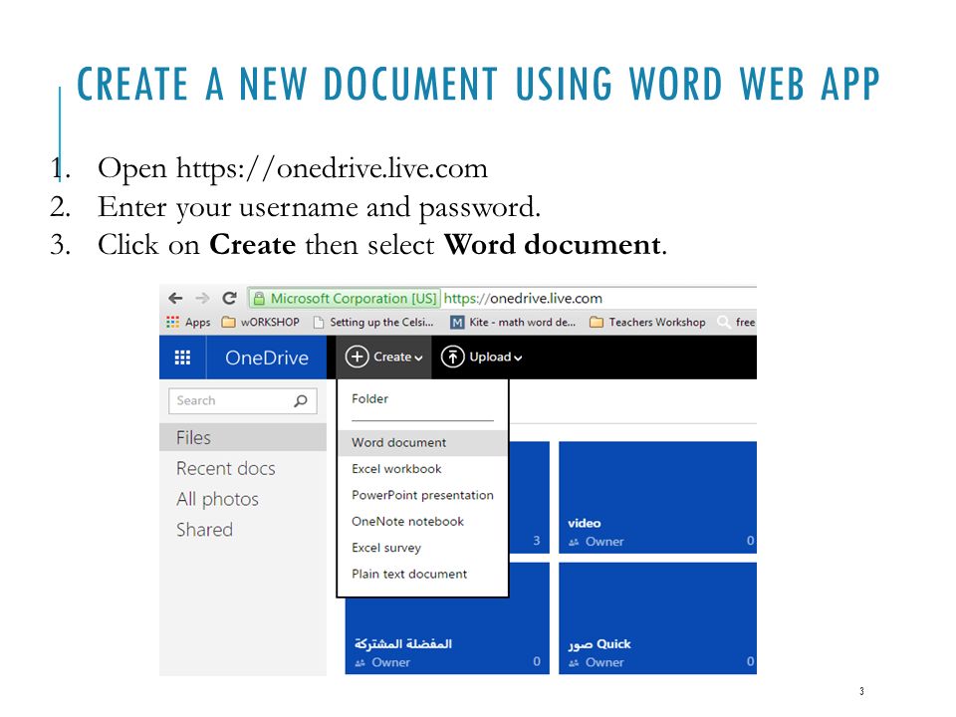
Task: Open Kite - math word de... bookmark
Action: [x=513, y=322]
